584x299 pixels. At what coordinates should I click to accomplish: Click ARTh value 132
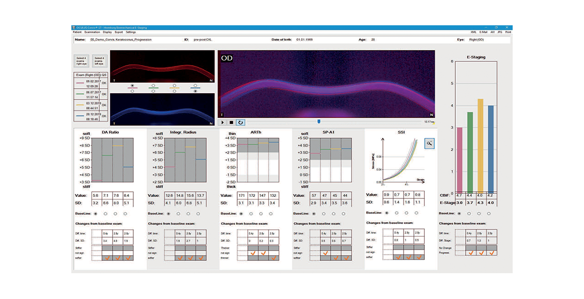pyautogui.click(x=273, y=196)
